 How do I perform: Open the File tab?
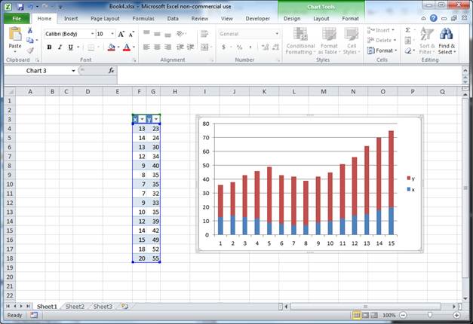17,18
